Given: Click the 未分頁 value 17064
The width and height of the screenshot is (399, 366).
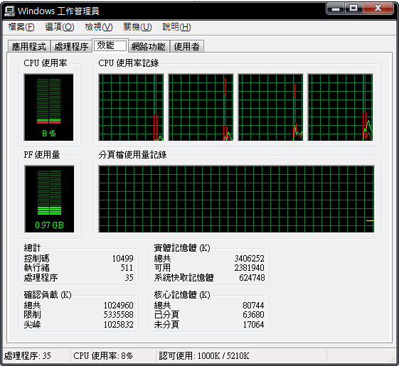Looking at the screenshot, I should (253, 324).
